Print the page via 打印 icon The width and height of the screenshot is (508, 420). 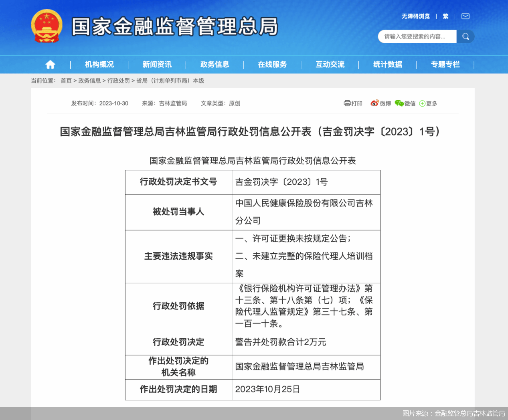[353, 103]
